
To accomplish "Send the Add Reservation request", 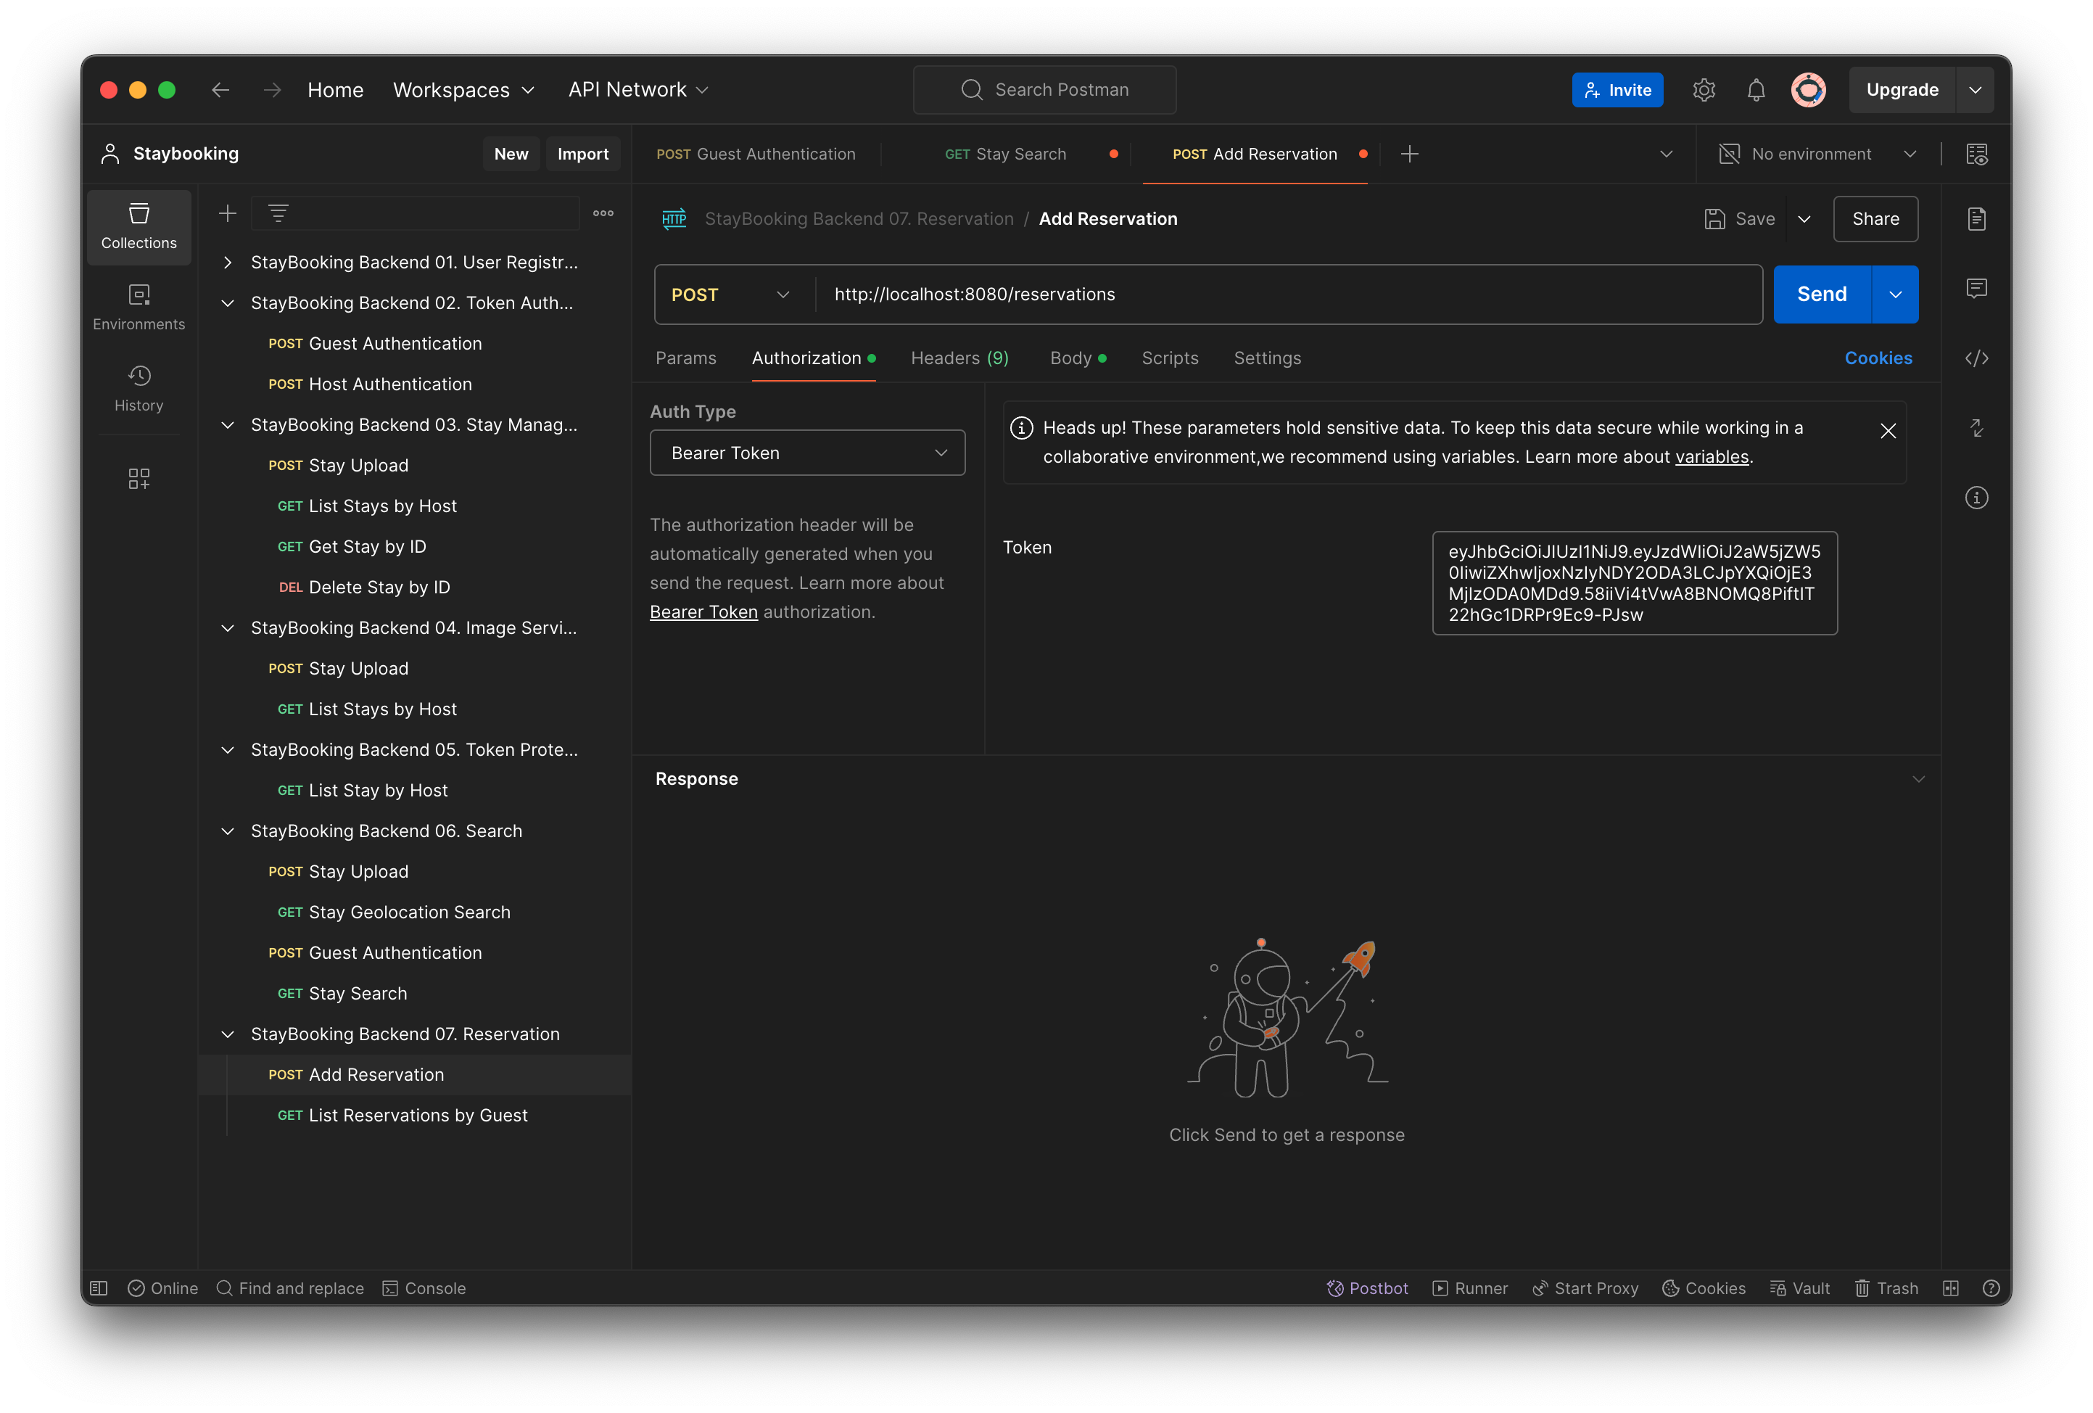I will click(1820, 294).
